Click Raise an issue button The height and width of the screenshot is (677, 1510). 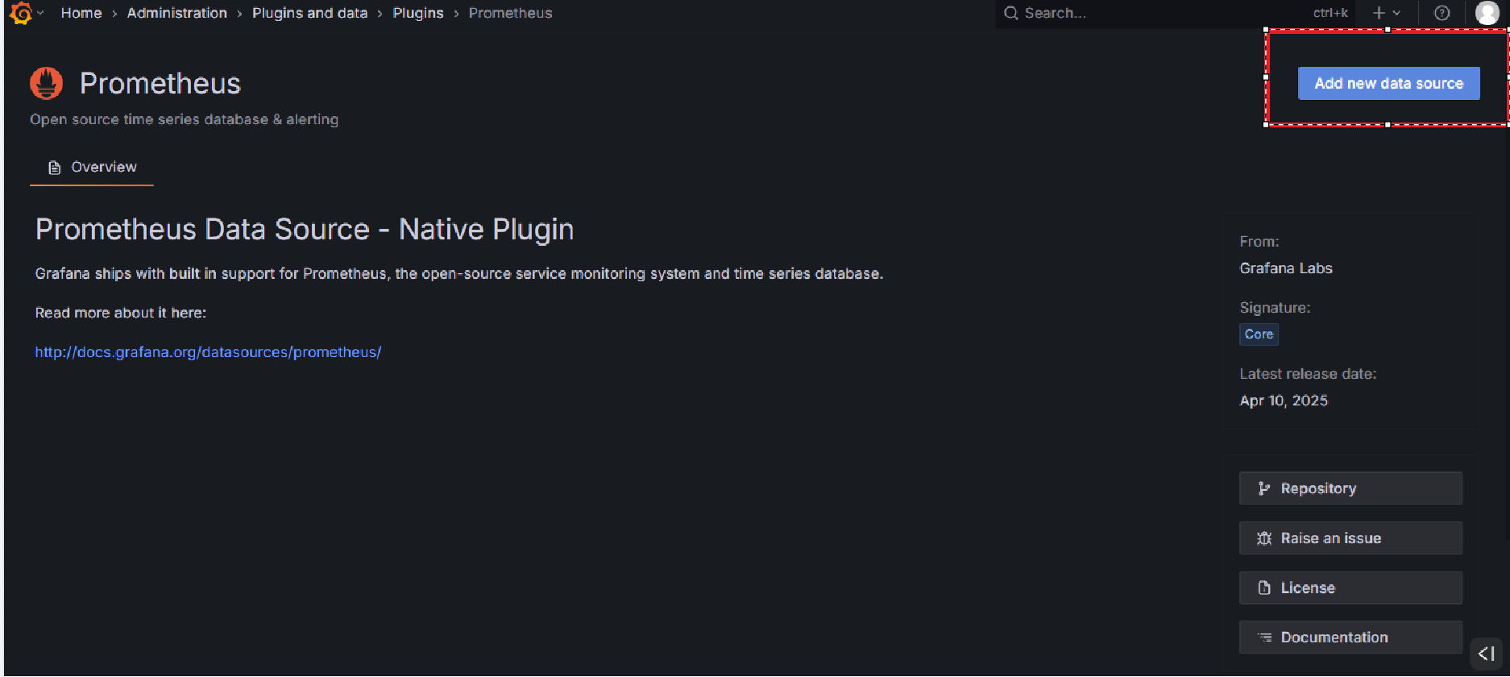(x=1350, y=538)
